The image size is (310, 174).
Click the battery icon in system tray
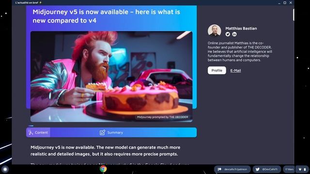(305, 170)
